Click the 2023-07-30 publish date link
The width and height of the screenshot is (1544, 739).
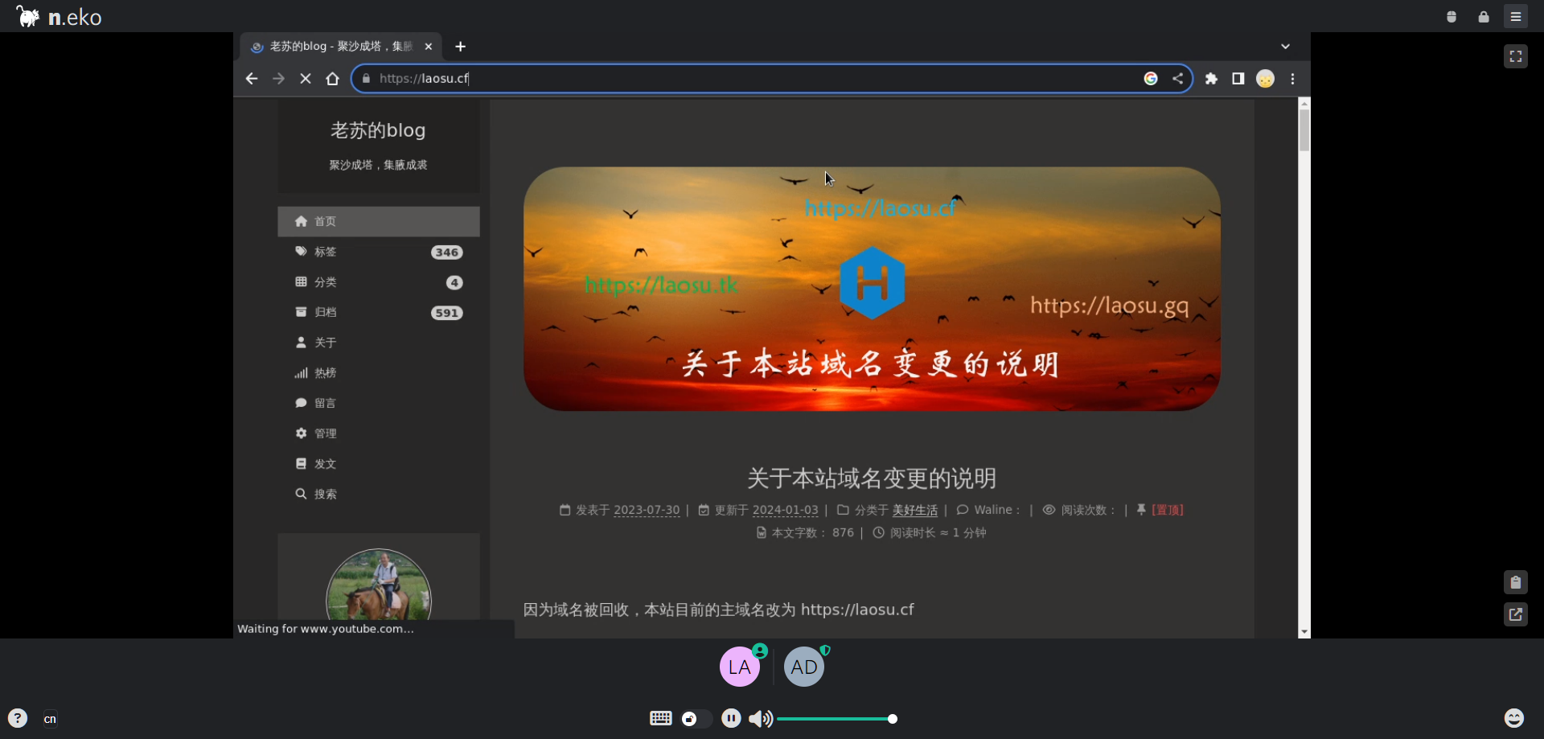click(646, 510)
